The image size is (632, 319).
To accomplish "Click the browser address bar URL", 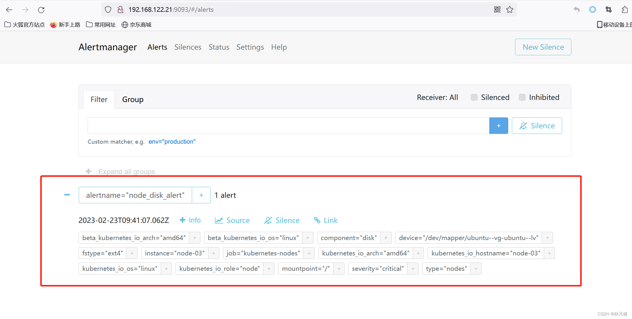I will [171, 10].
